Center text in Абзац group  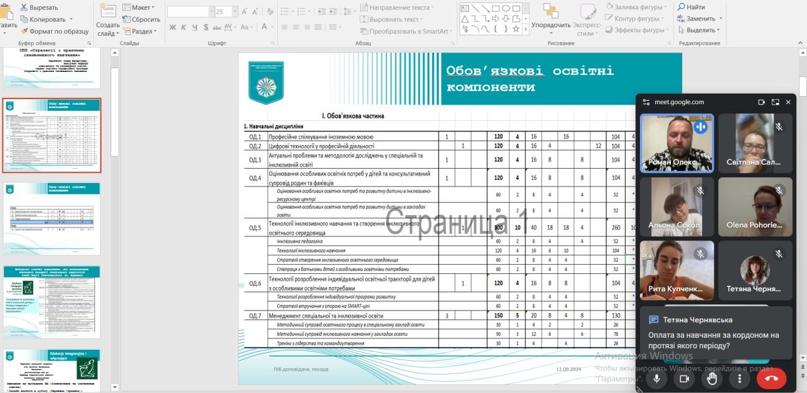point(296,27)
